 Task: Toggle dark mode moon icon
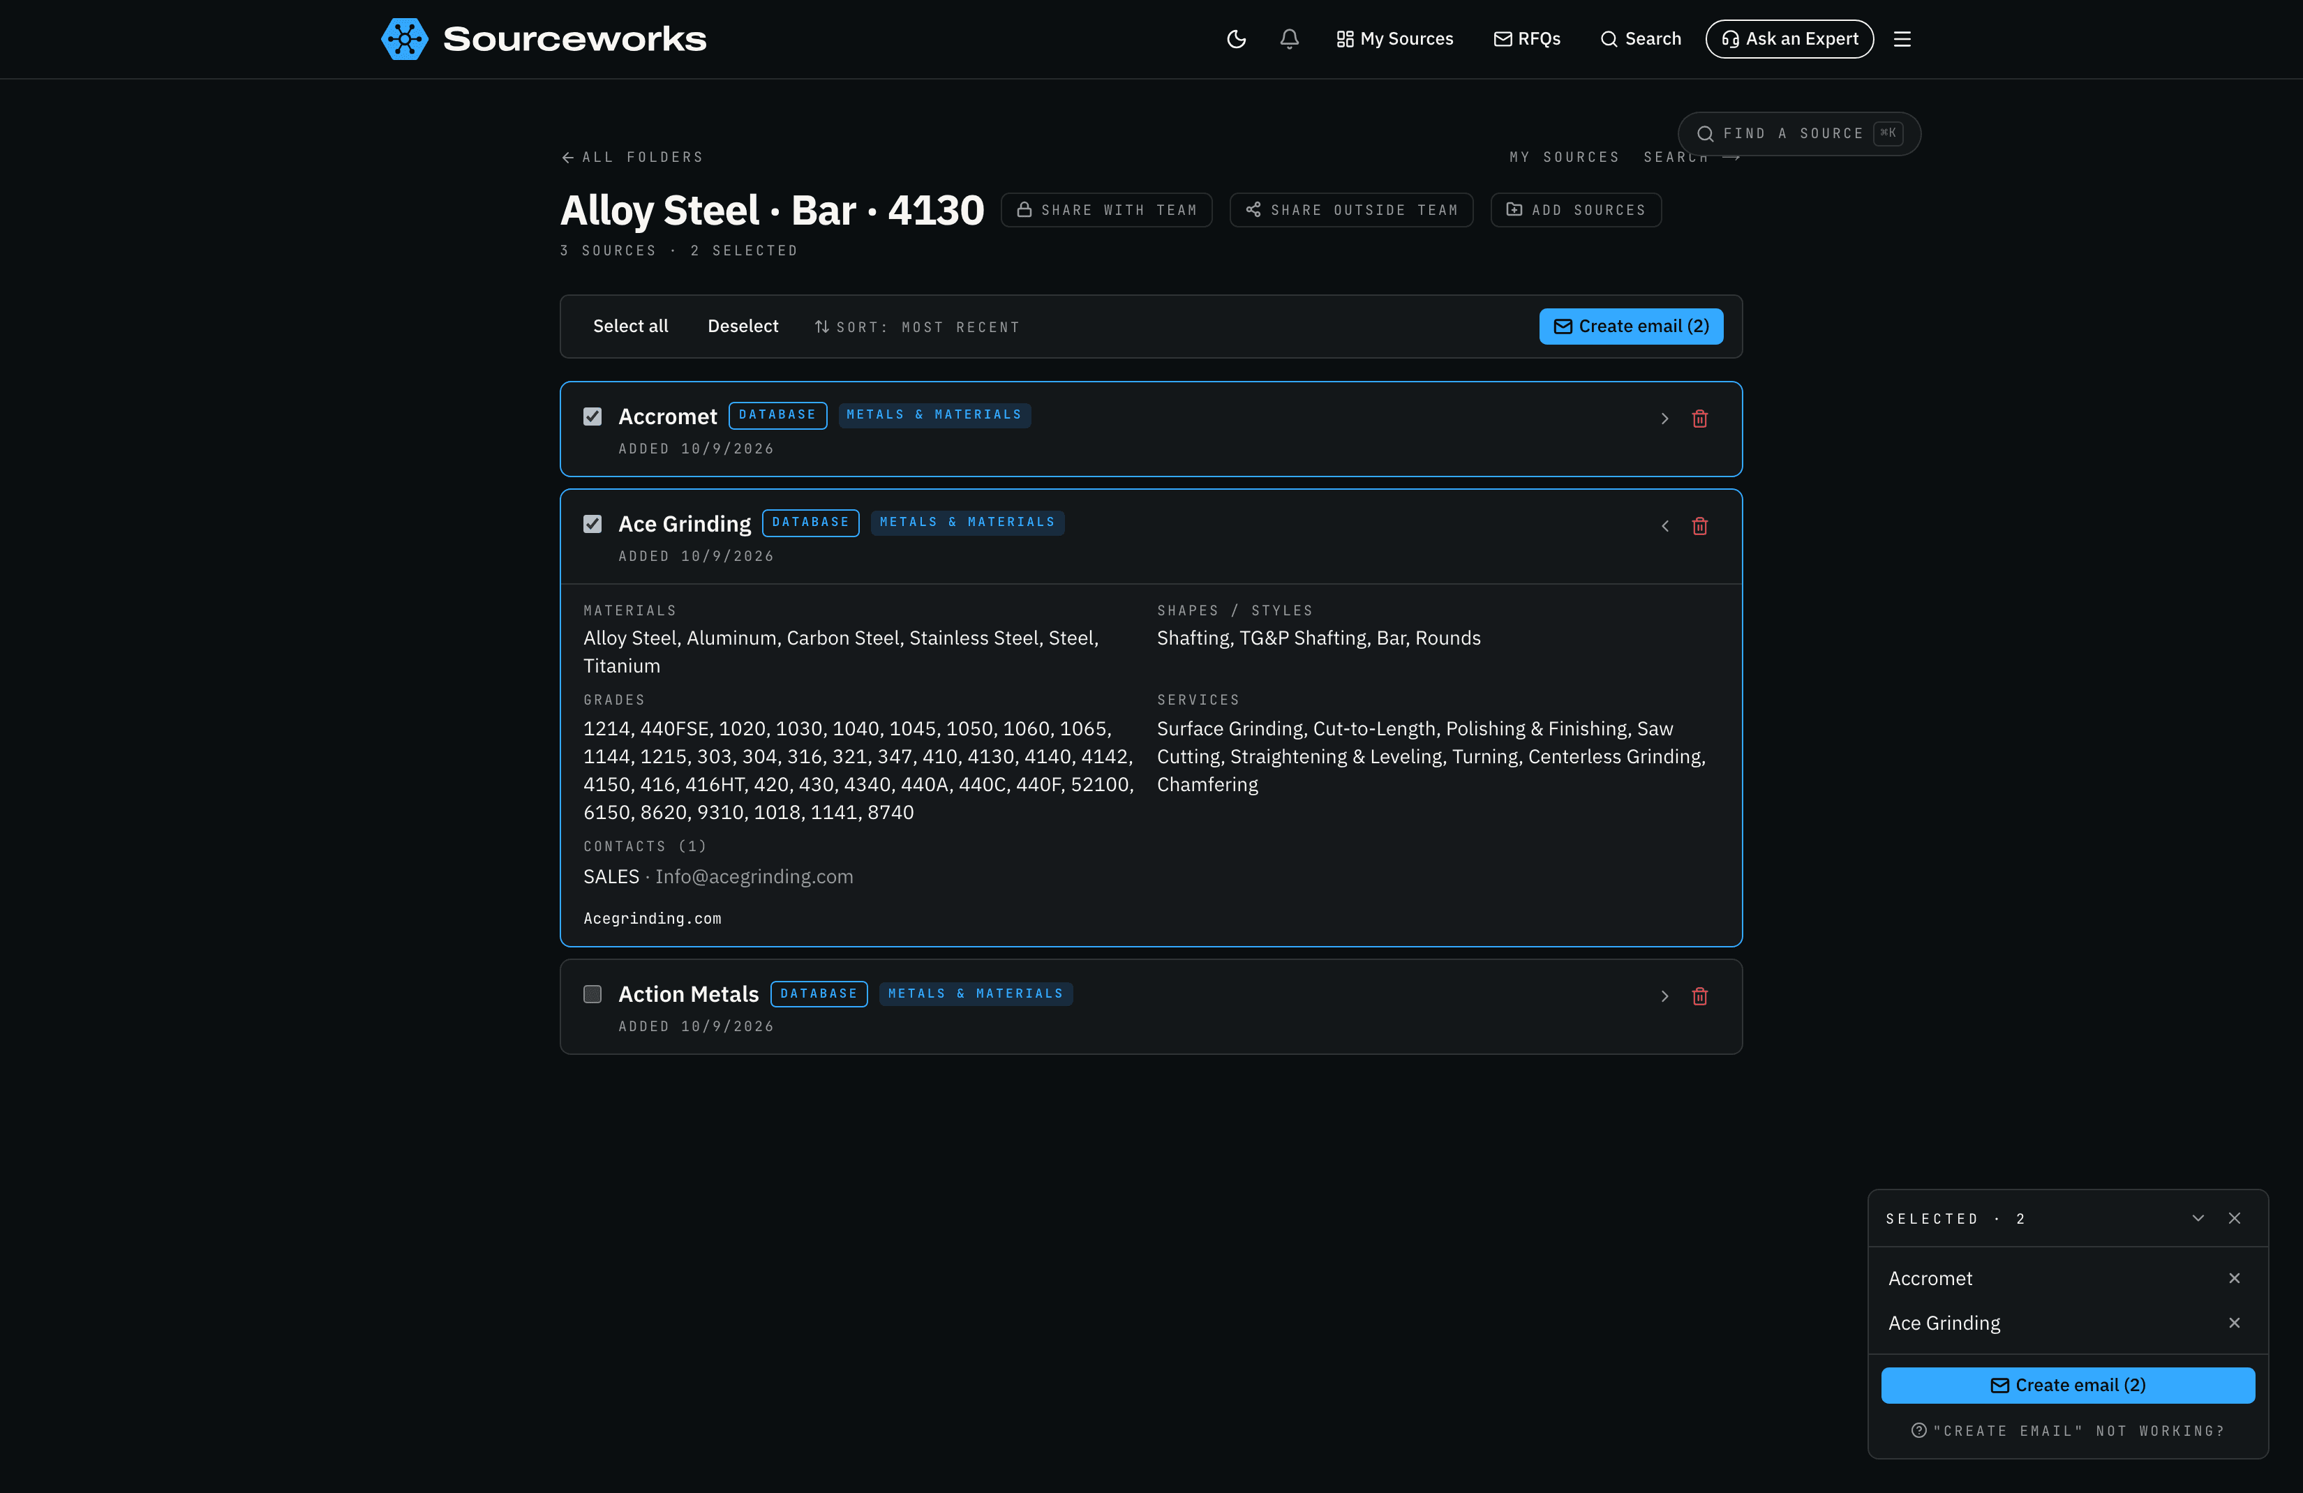[x=1236, y=38]
